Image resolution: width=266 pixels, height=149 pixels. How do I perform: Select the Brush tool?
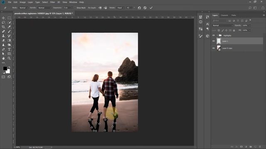[x=9, y=31]
